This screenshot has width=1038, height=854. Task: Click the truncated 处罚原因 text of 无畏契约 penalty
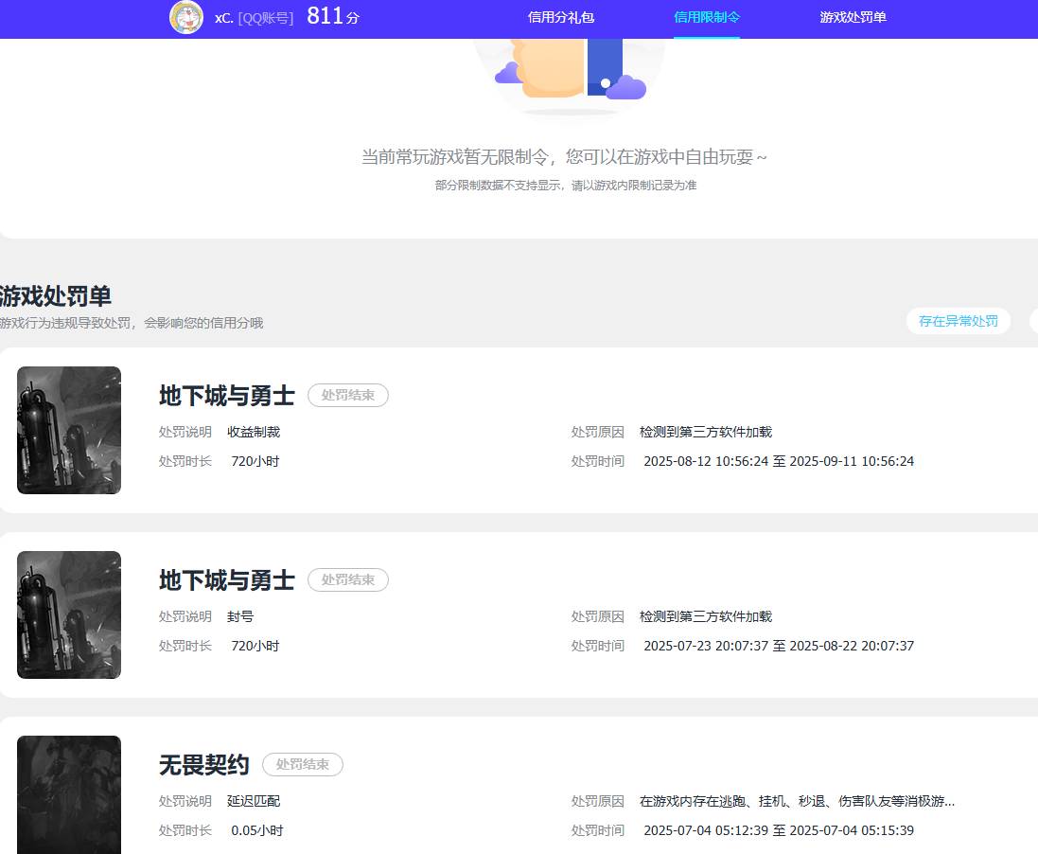(x=800, y=801)
